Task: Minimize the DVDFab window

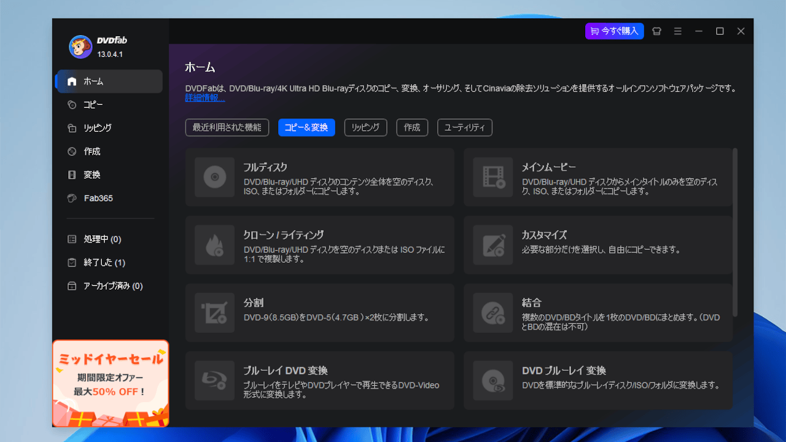Action: coord(699,31)
